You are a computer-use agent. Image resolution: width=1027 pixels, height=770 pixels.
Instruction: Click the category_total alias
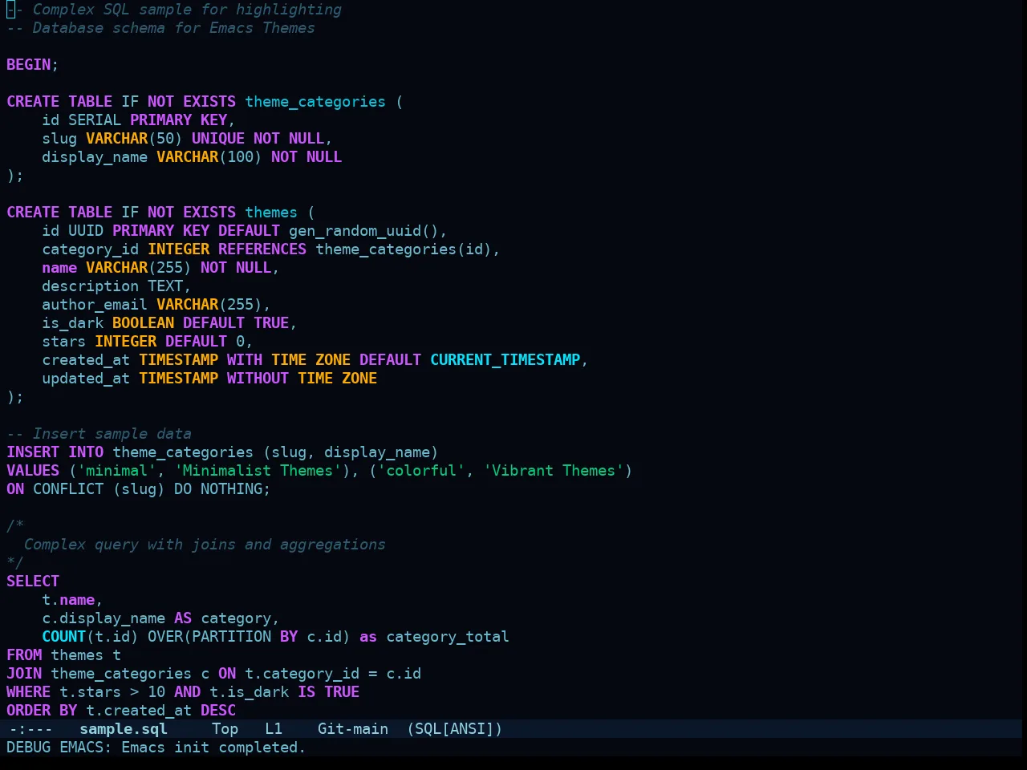tap(448, 637)
